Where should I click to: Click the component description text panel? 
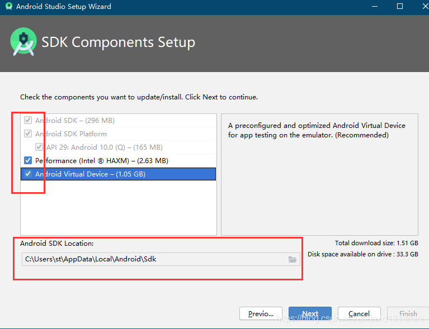(x=319, y=174)
